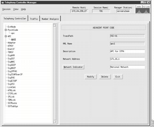The image size is (154, 127).
Task: Click the MML Name field showing apc1
Action: 127,44
